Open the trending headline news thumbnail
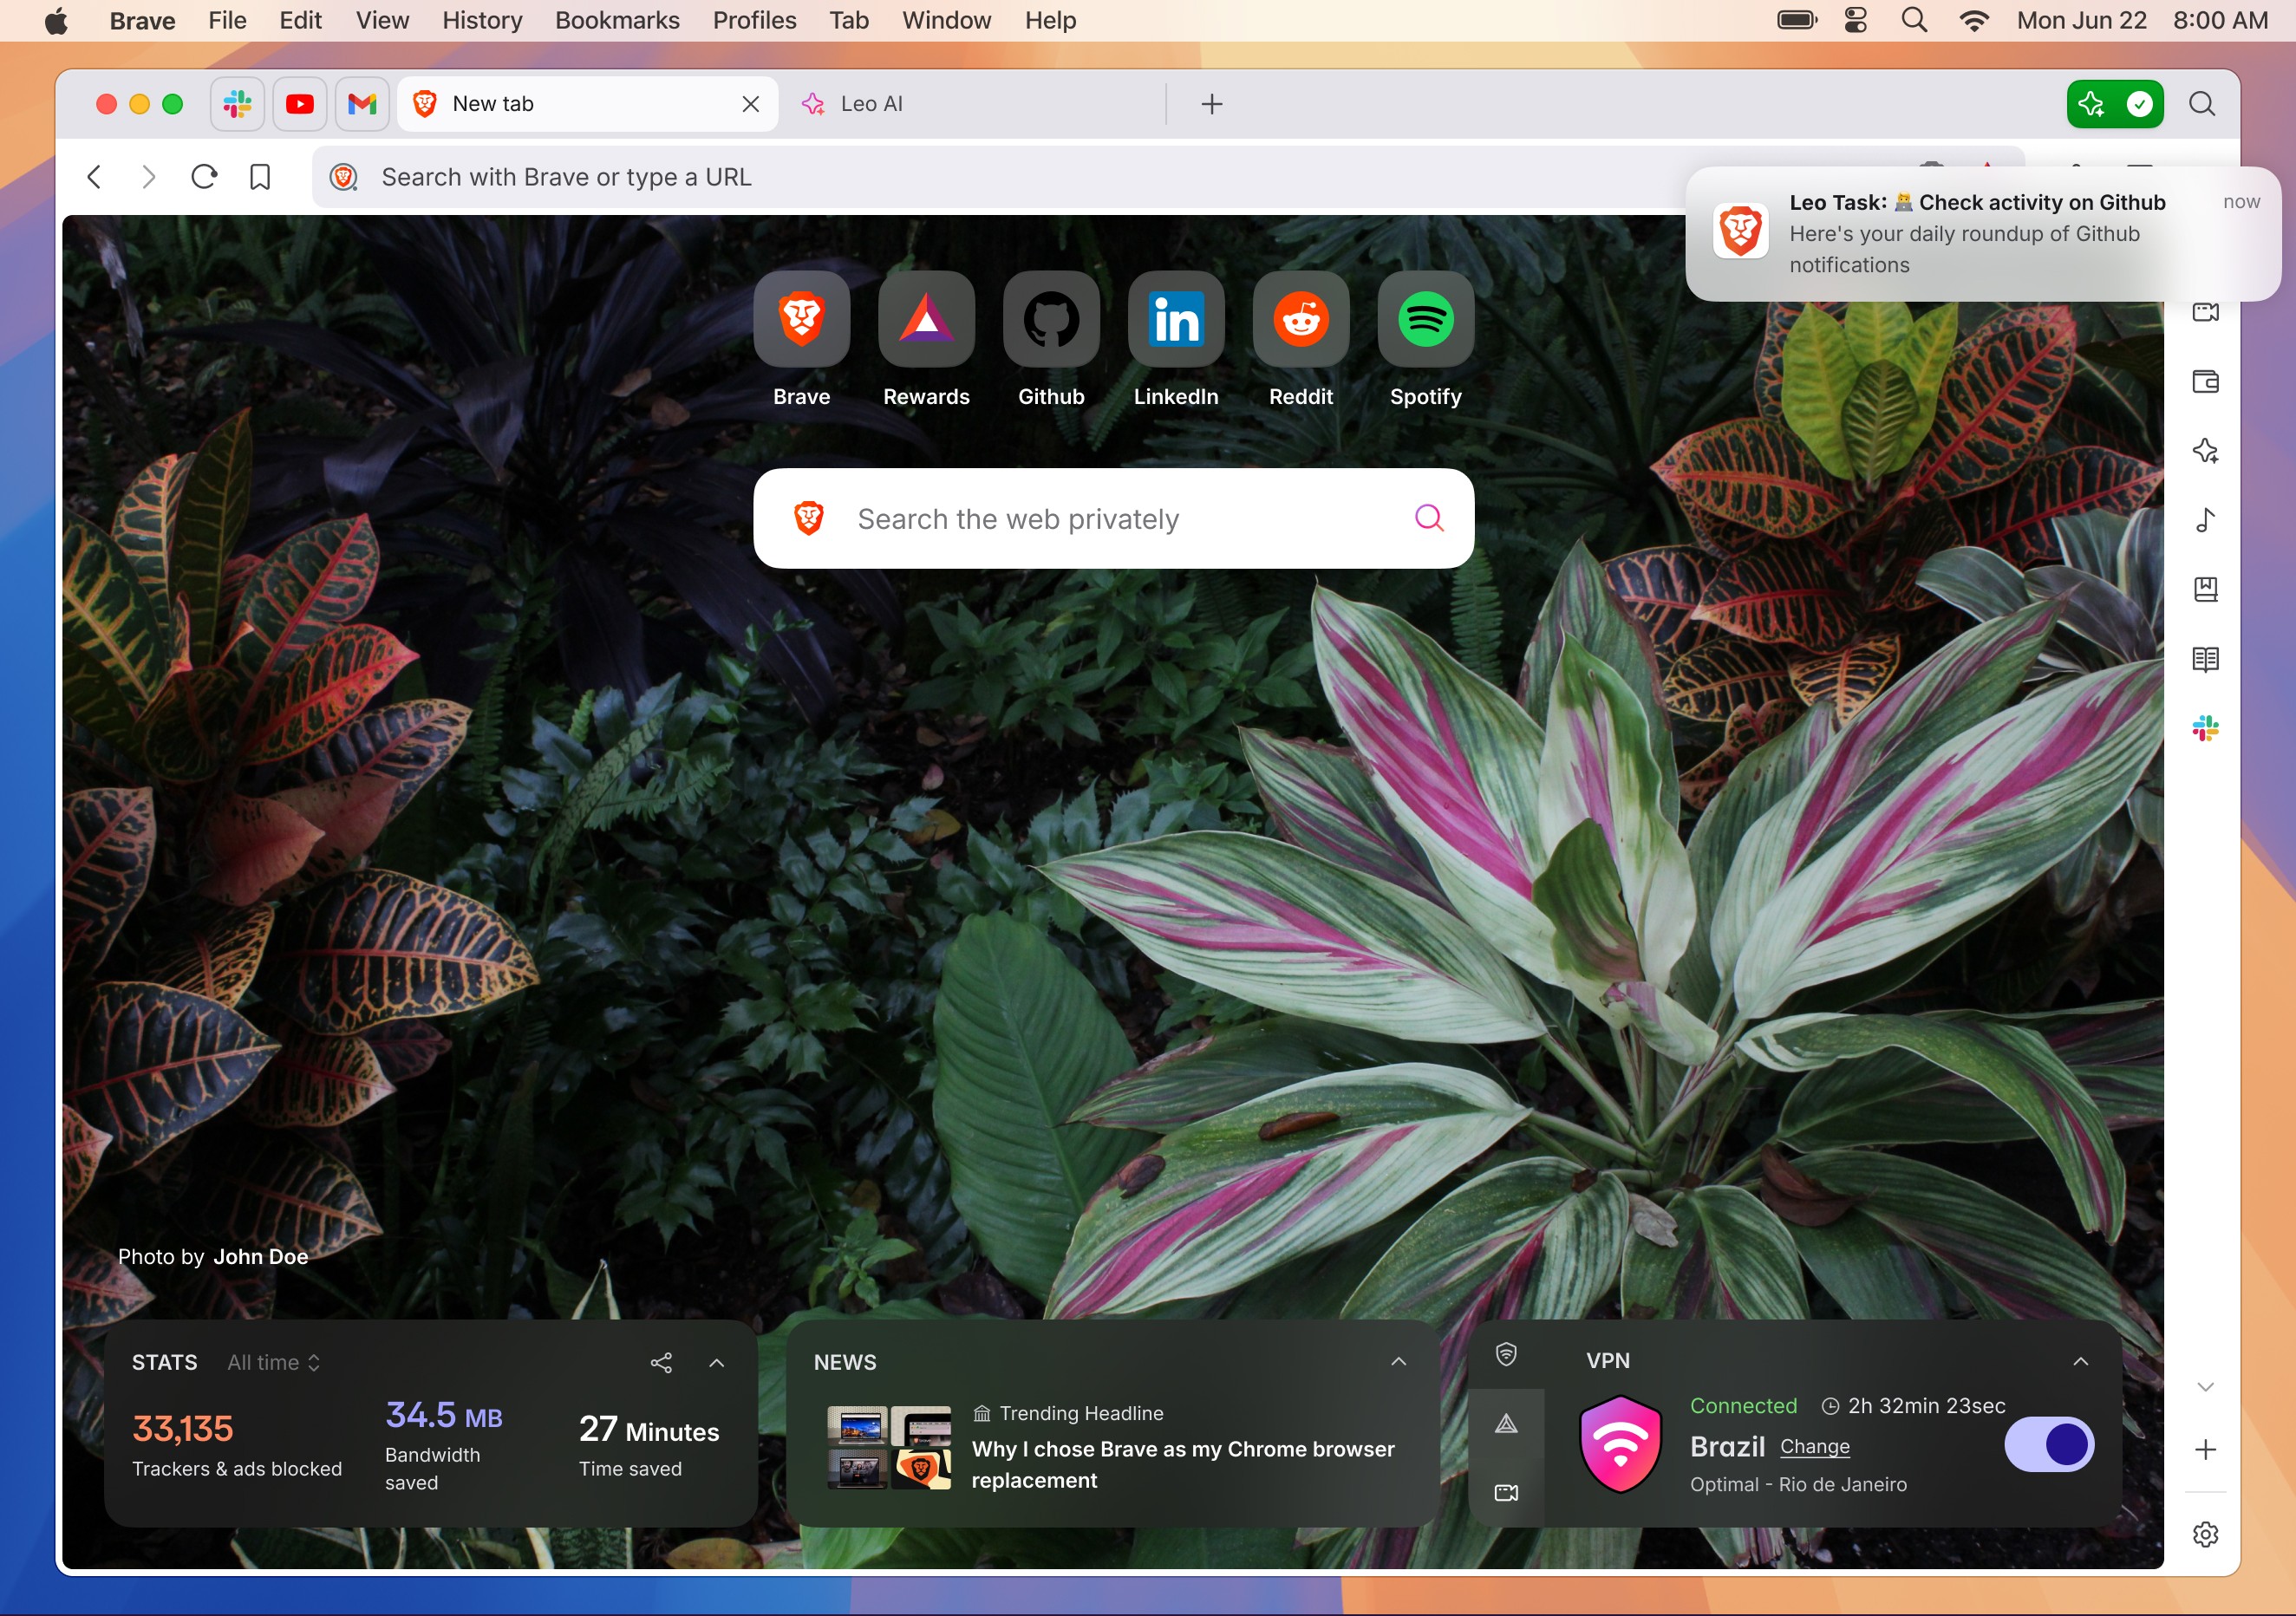Image resolution: width=2296 pixels, height=1616 pixels. pyautogui.click(x=888, y=1447)
